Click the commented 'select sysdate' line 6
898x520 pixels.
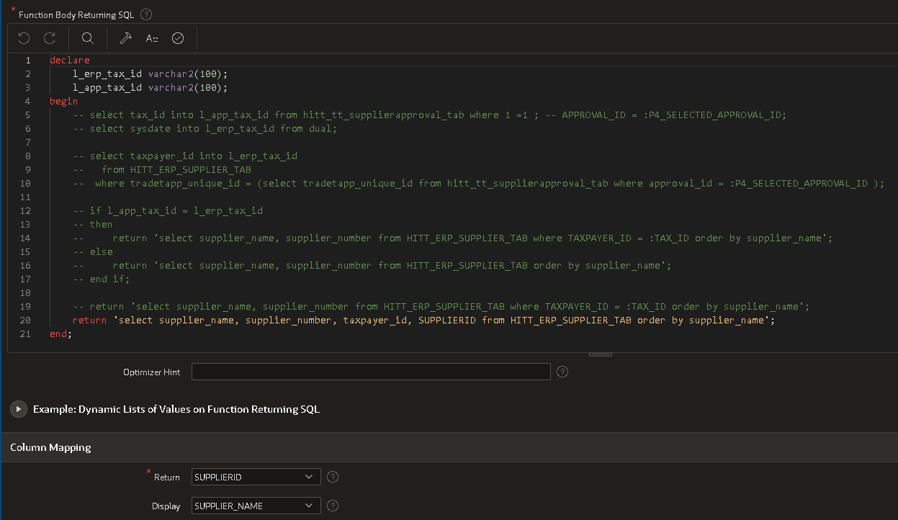click(x=205, y=128)
